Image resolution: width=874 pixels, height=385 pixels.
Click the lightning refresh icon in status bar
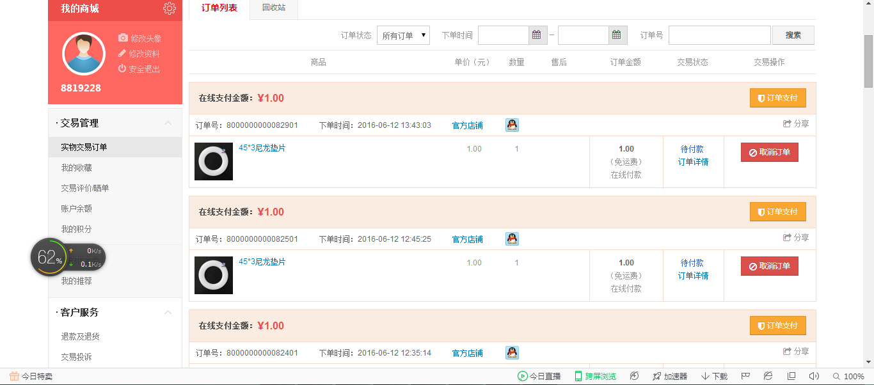[x=634, y=376]
